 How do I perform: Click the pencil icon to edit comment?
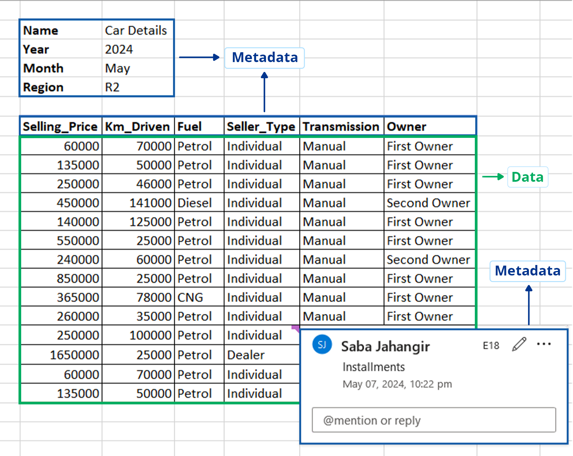tap(518, 344)
